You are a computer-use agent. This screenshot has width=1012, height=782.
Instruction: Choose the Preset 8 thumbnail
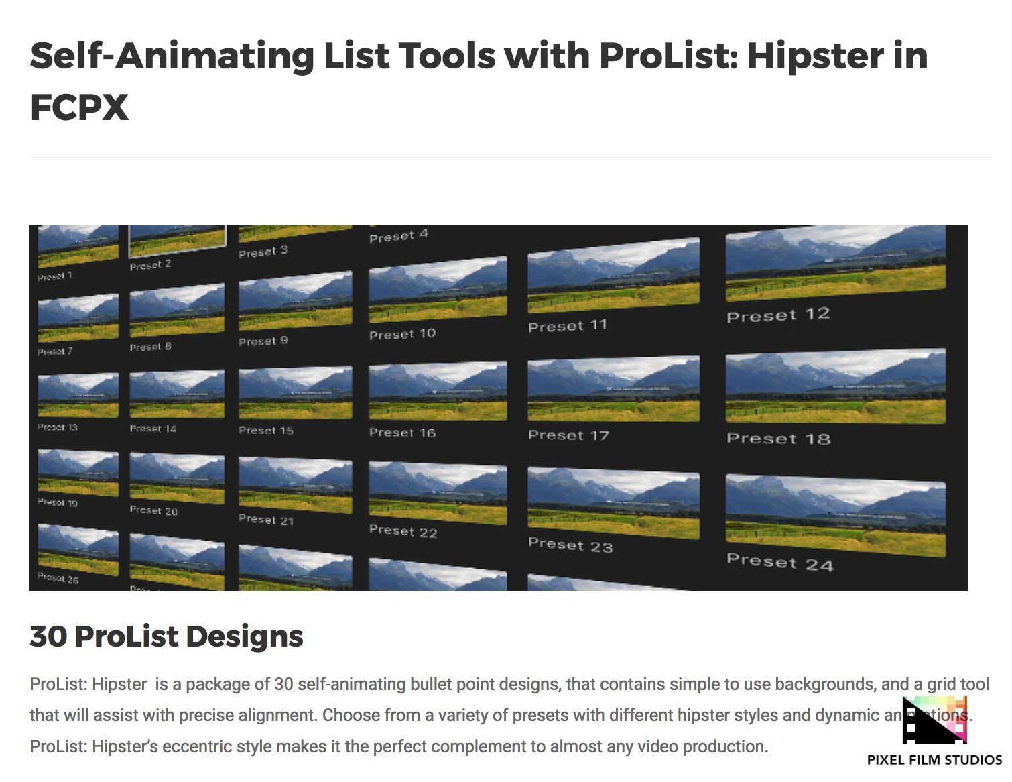177,310
